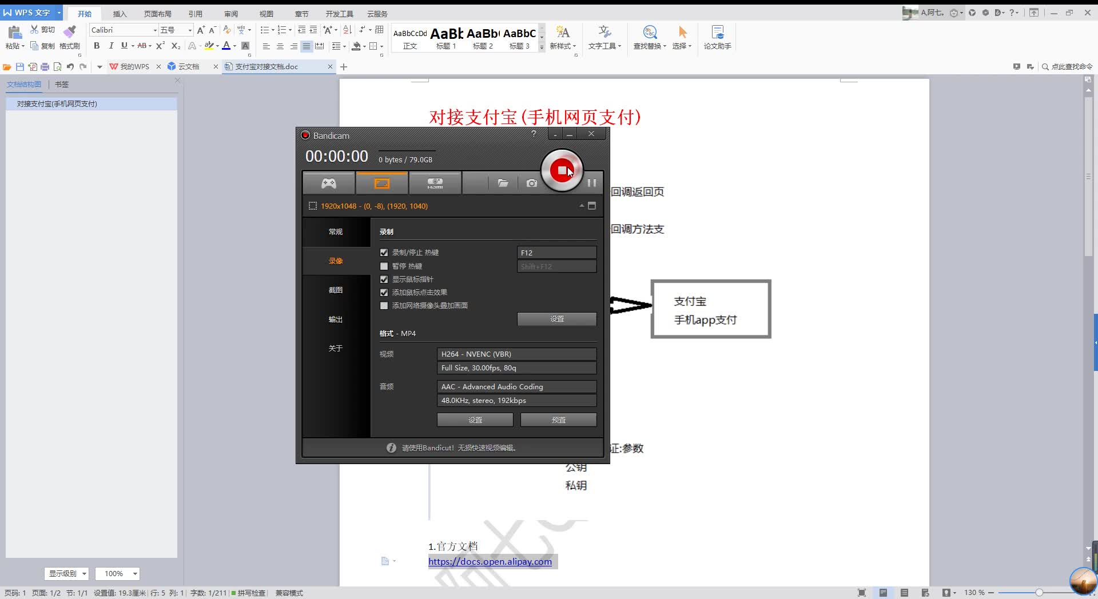Switch to 书签 tab in sidebar
The image size is (1098, 599).
coord(62,84)
